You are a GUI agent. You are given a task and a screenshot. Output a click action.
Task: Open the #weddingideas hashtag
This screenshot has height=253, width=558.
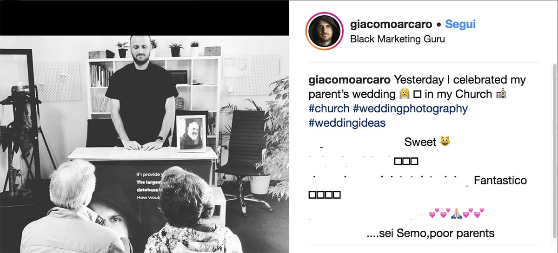pos(347,123)
